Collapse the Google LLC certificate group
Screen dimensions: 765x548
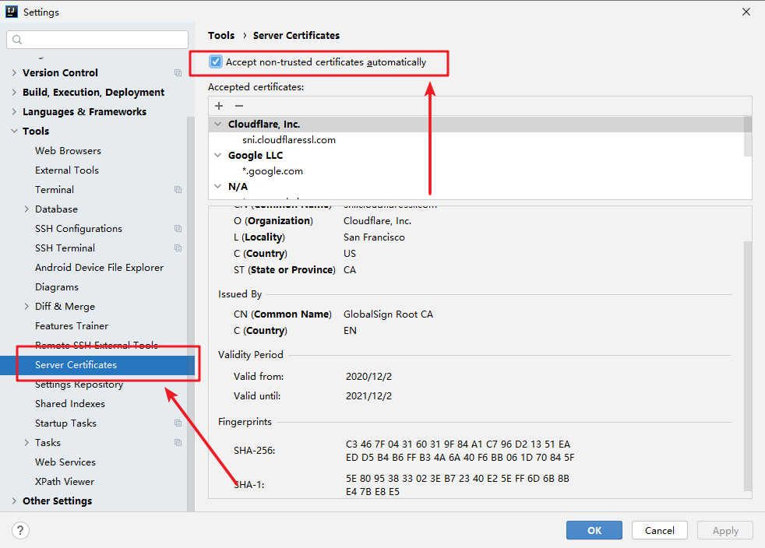[218, 156]
